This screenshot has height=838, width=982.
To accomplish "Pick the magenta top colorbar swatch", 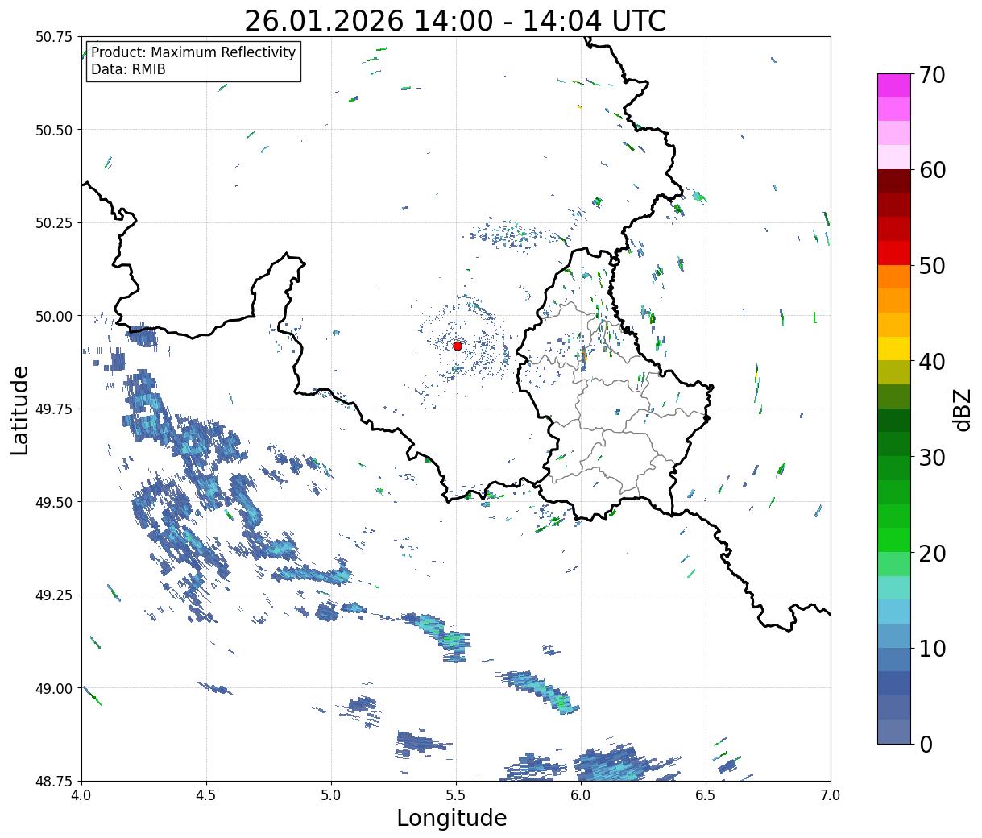I will 894,85.
